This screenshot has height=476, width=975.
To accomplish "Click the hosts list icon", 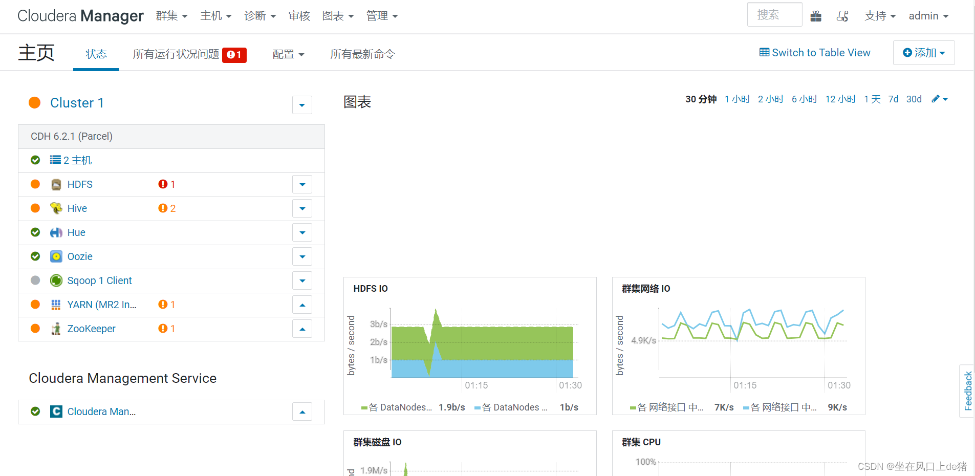I will [x=55, y=160].
